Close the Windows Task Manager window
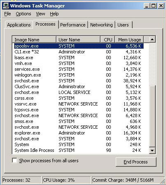The height and width of the screenshot is (185, 166). [x=161, y=6]
